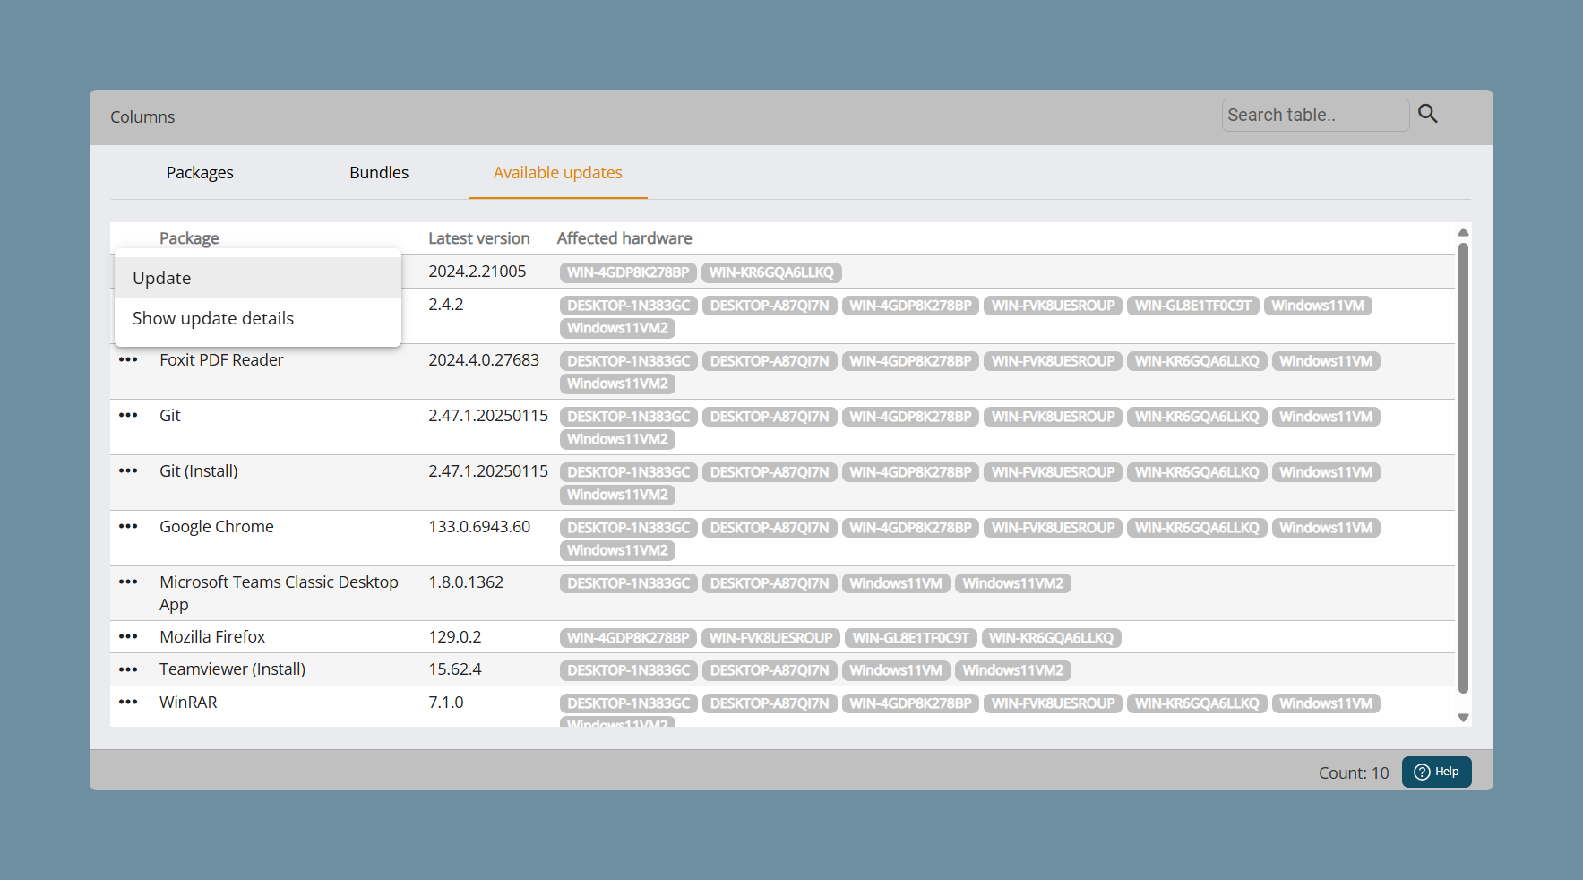
Task: Click version 133.0.6943.60 cell
Action: [479, 527]
